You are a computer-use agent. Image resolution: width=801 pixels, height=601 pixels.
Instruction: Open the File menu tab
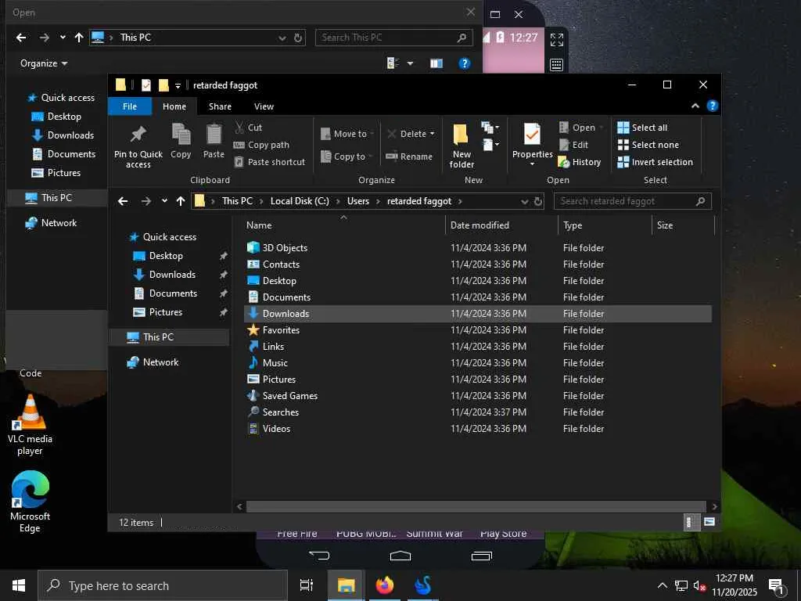pos(130,106)
